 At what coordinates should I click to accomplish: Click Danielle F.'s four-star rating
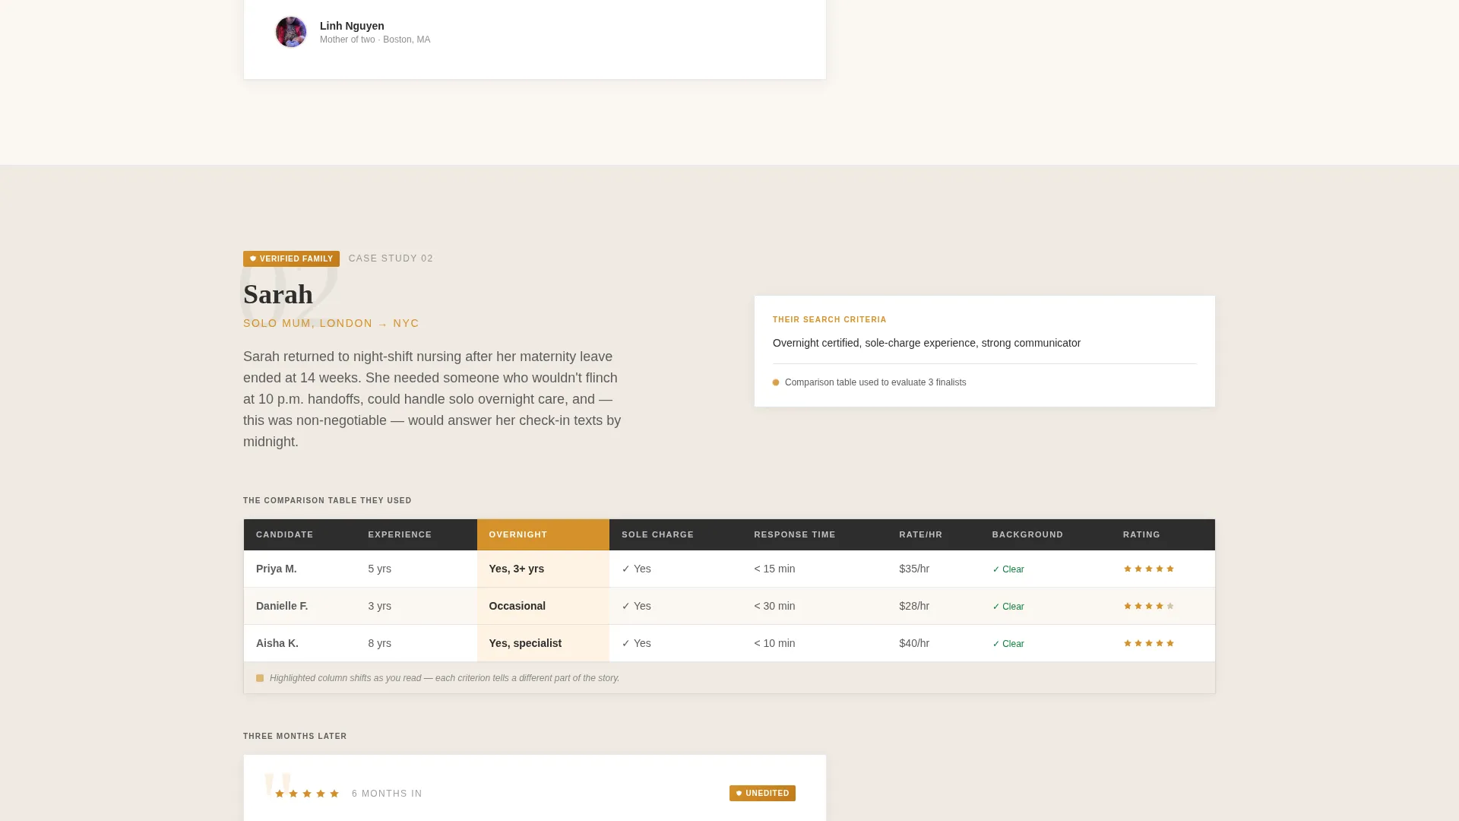(x=1149, y=606)
